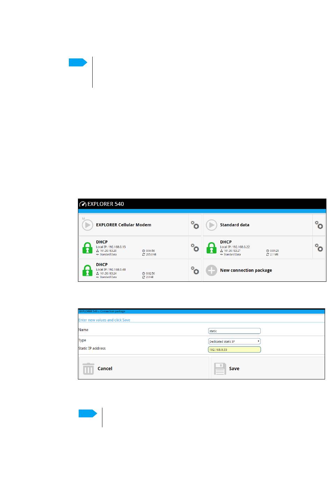Click the gauge icon beside EXPLORER 540

click(83, 204)
